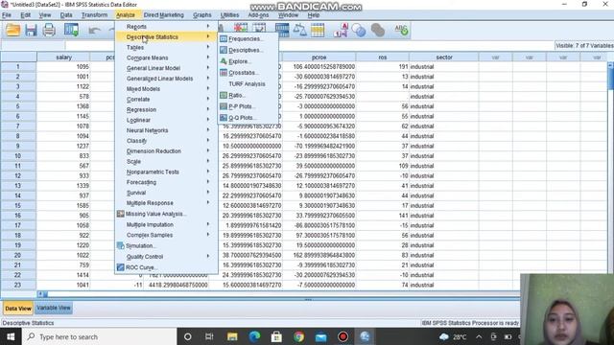Open Google Chrome from taskbar

(x=298, y=336)
